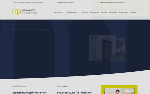The height and width of the screenshot is (94, 150).
Task: Go to Steuernews
Action: coord(123,12)
